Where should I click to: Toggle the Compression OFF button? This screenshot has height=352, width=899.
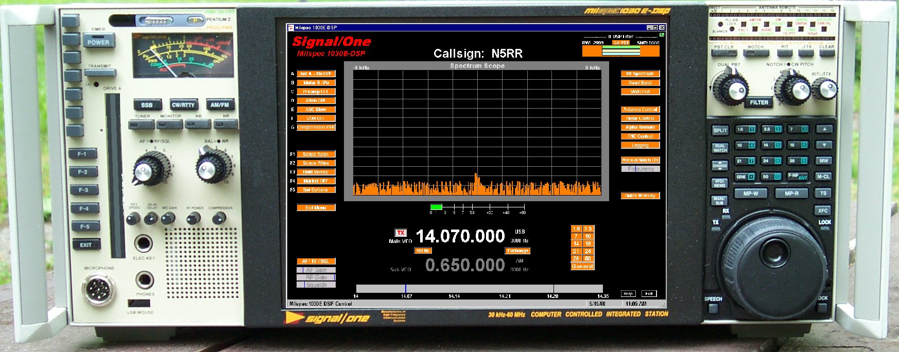(x=316, y=127)
